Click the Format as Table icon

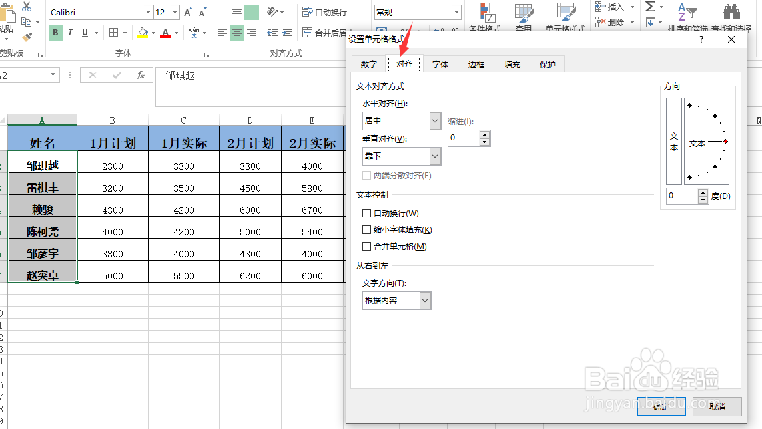point(524,13)
